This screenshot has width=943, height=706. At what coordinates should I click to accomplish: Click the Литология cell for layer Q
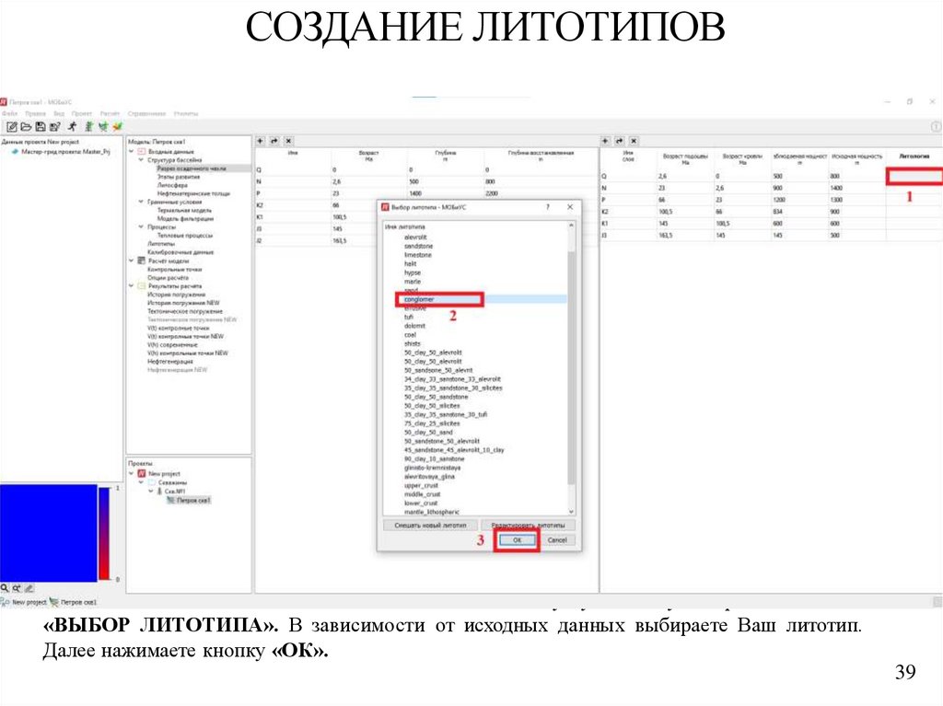914,176
